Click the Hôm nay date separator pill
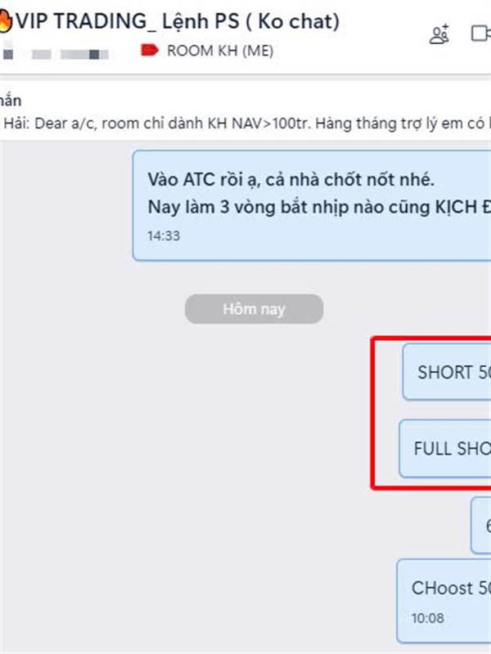The height and width of the screenshot is (654, 491). point(254,309)
